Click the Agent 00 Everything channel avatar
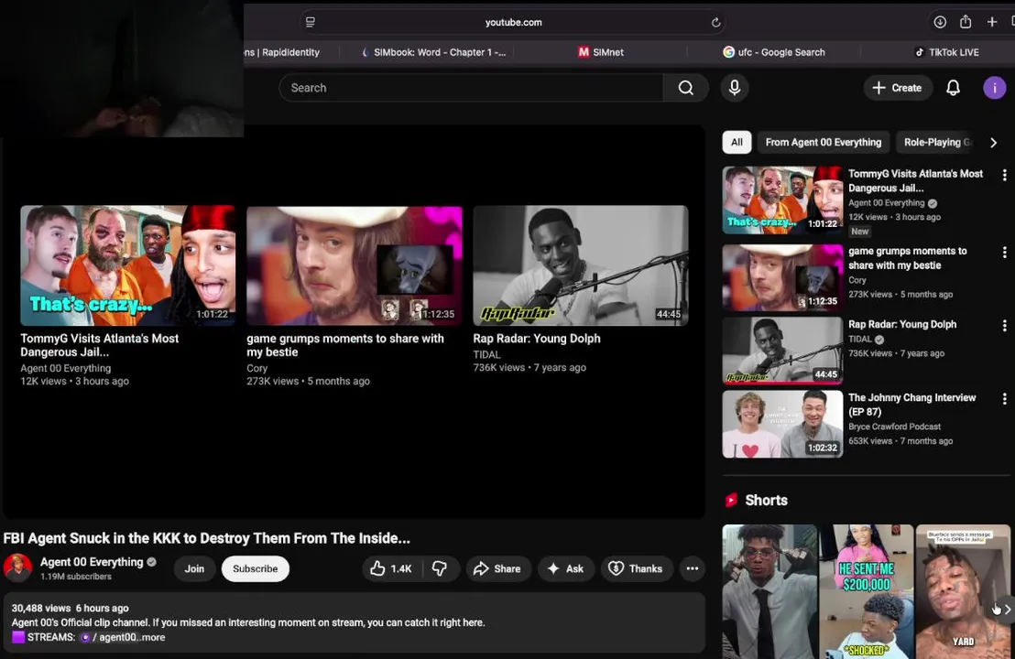Viewport: 1015px width, 659px height. tap(17, 567)
